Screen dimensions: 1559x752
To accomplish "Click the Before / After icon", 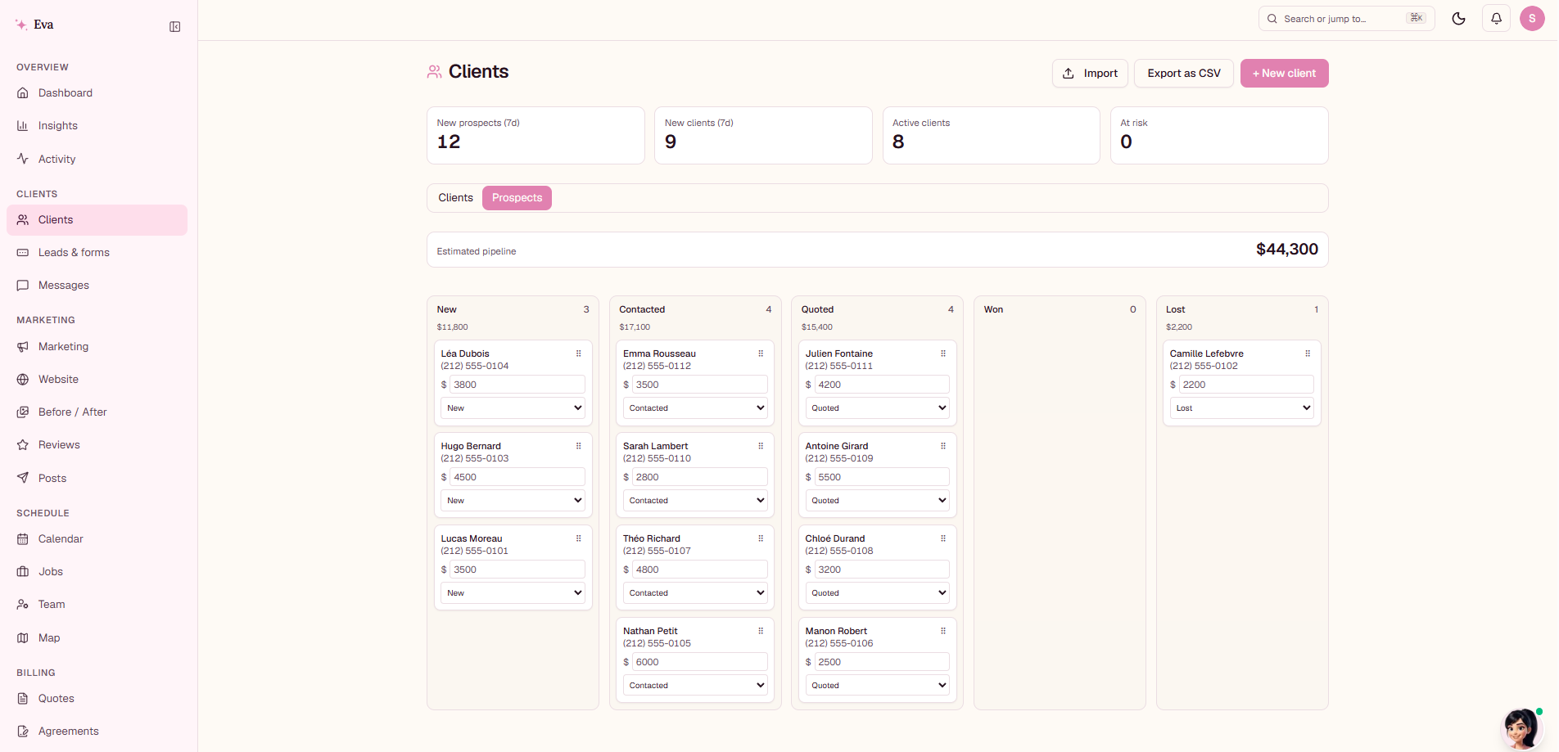I will click(23, 412).
